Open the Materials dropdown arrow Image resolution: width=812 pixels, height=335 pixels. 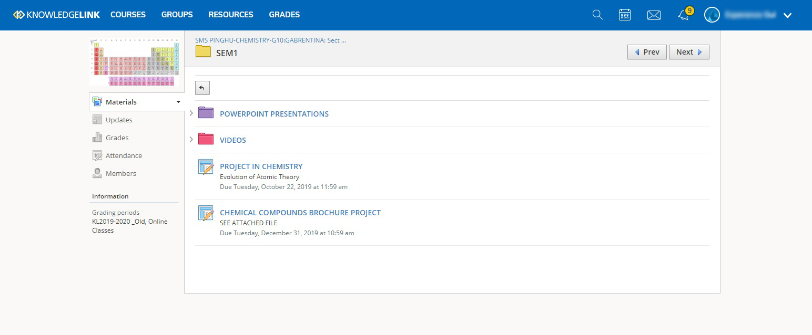coord(178,102)
